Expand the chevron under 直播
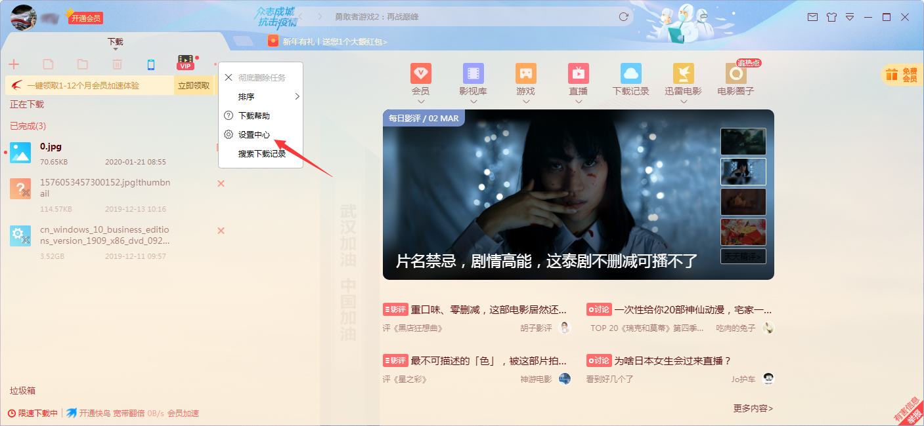Image resolution: width=924 pixels, height=426 pixels. pos(579,102)
